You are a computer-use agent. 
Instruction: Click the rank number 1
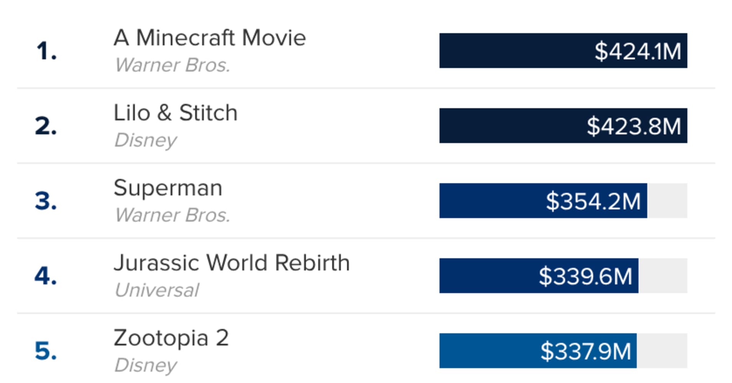[x=46, y=51]
